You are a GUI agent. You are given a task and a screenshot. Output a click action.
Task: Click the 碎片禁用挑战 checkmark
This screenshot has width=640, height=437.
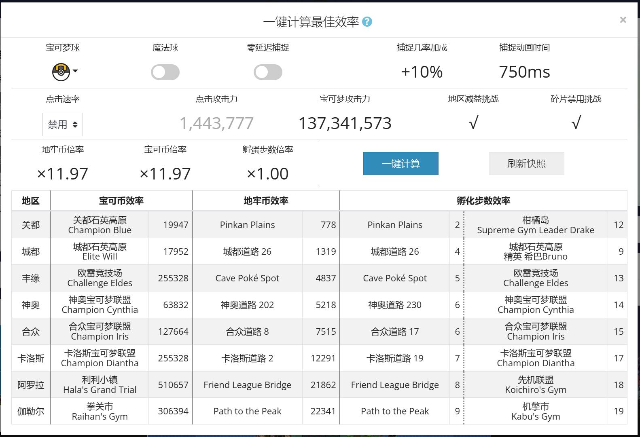click(x=576, y=122)
